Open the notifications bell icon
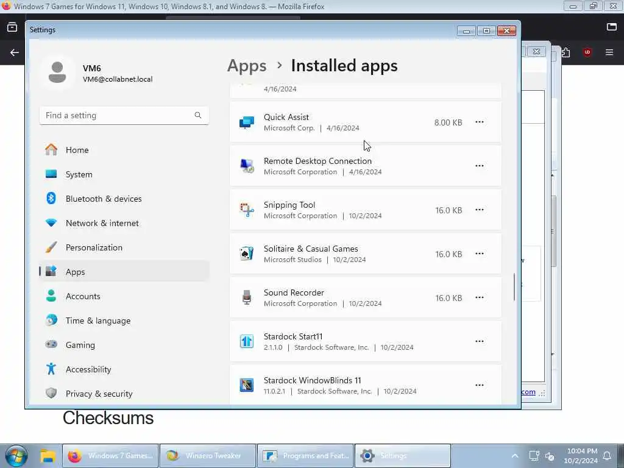Viewport: 624px width, 468px height. point(608,456)
